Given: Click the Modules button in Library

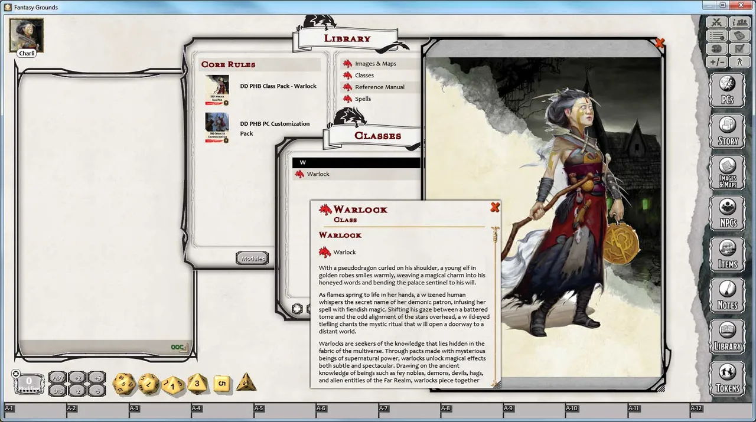Looking at the screenshot, I should pyautogui.click(x=253, y=259).
